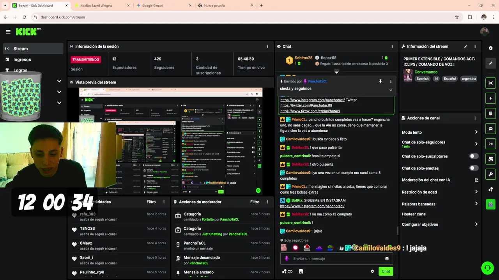The image size is (499, 280).
Task: Open pinned message three-dot options
Action: click(391, 81)
